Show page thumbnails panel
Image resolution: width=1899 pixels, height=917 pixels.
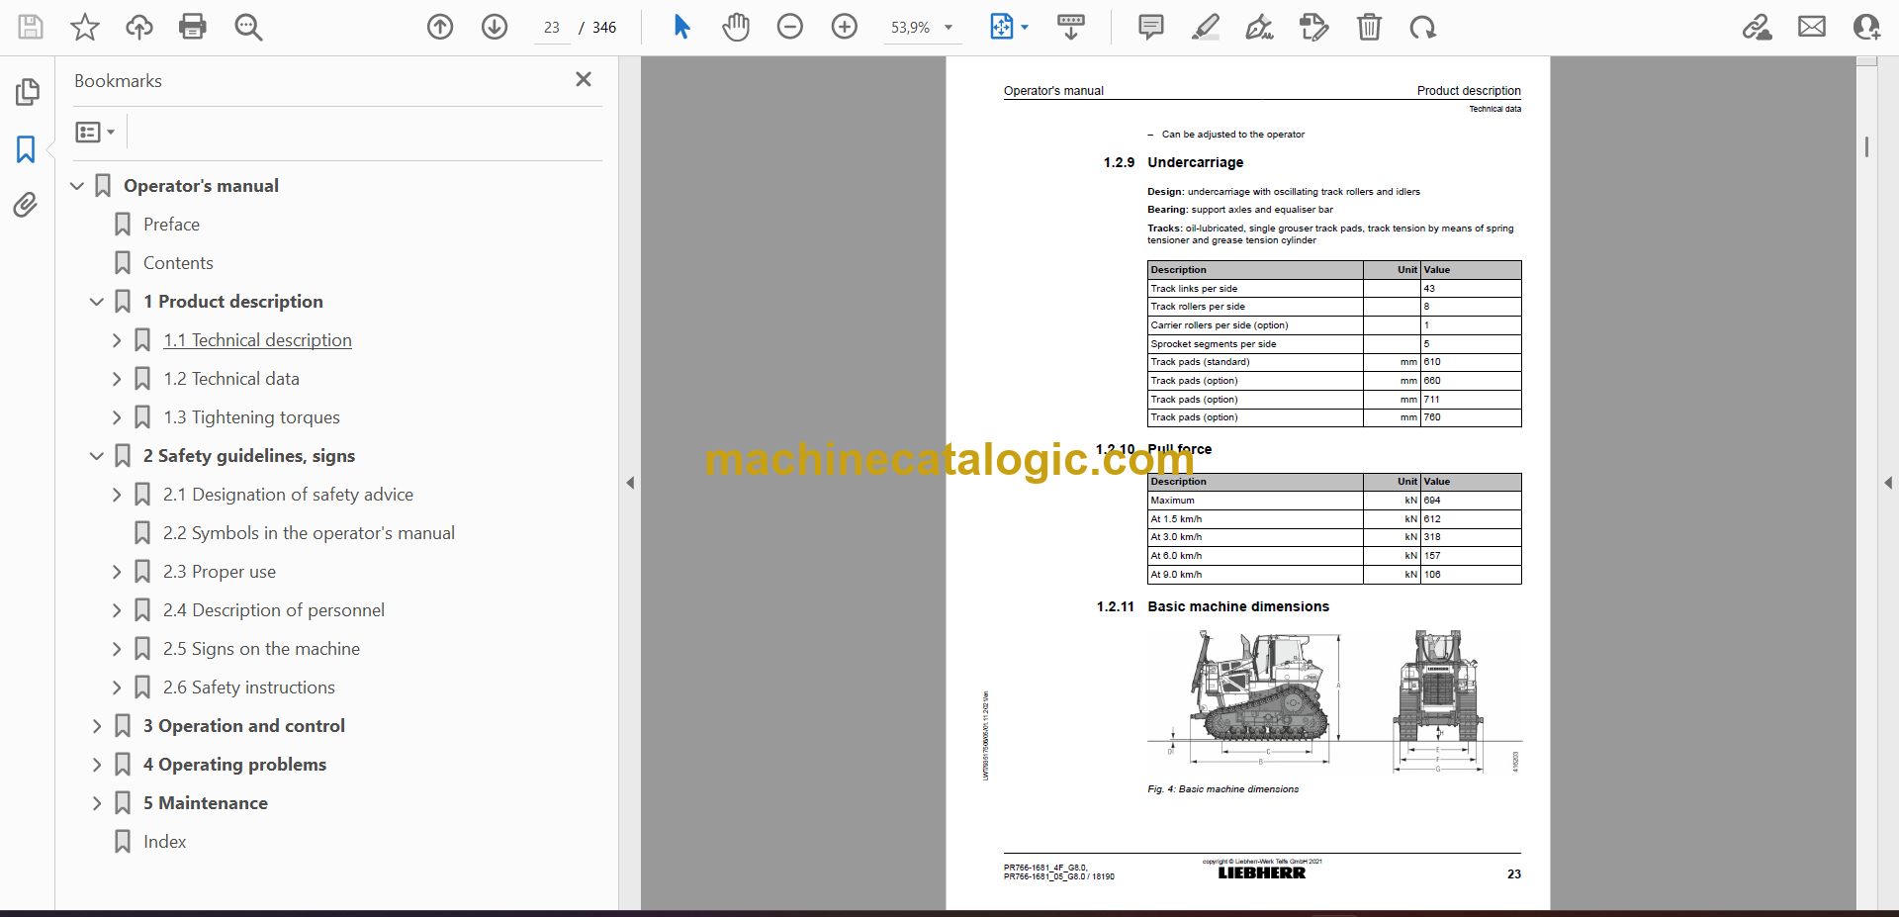(x=27, y=92)
